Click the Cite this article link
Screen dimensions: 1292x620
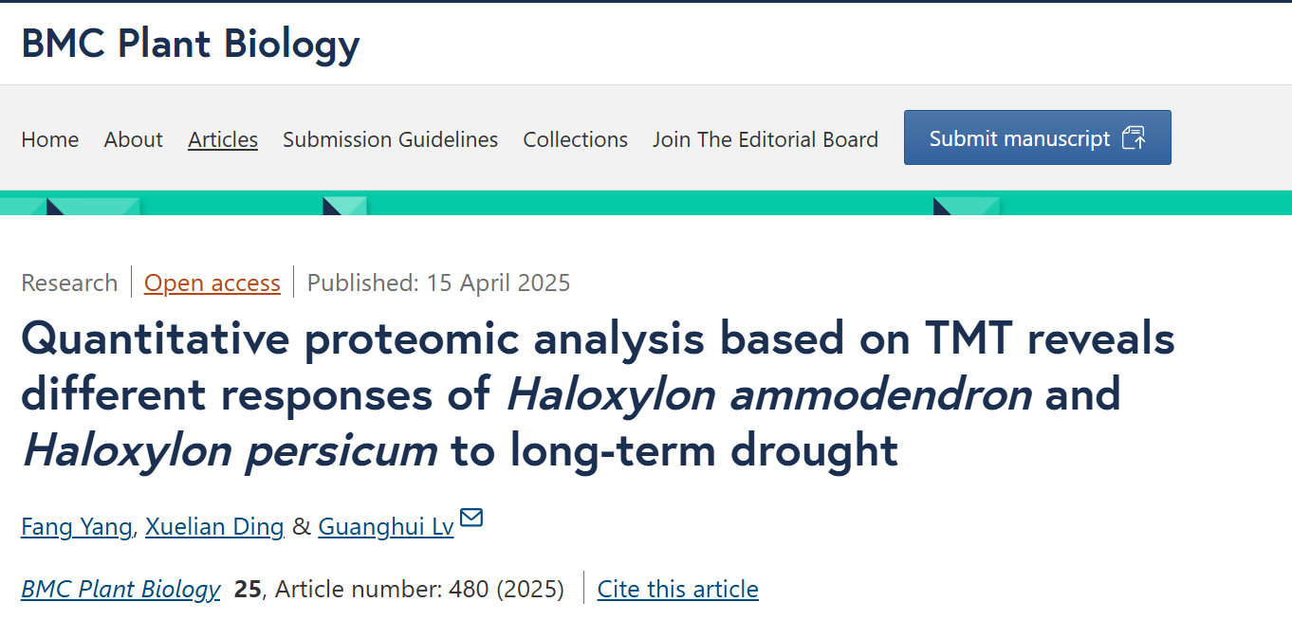677,589
